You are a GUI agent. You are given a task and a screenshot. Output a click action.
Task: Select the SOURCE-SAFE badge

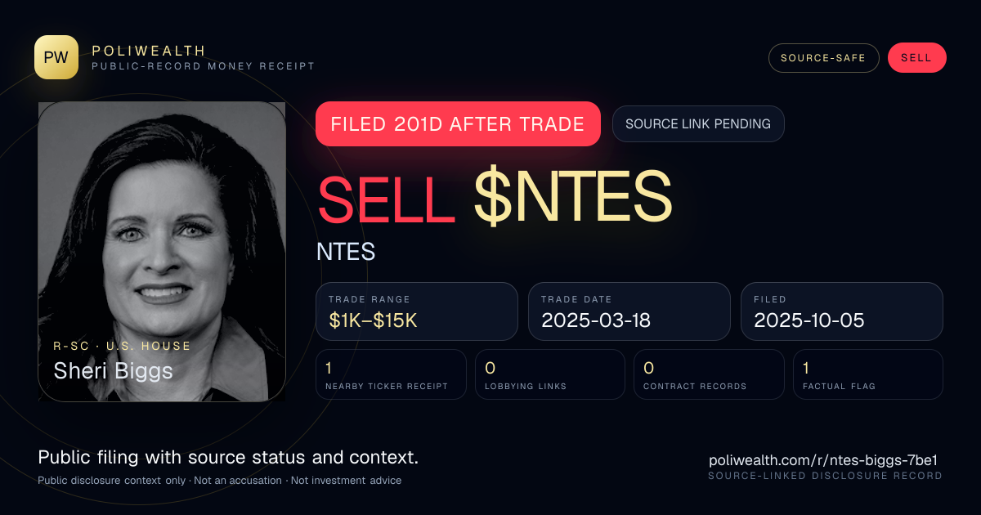coord(823,58)
